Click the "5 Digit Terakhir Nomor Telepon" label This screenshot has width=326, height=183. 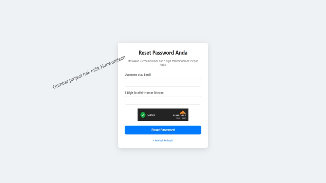[144, 93]
